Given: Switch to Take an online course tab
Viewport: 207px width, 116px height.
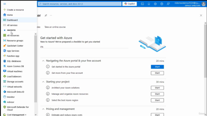Looking at the screenshot, I should pos(55,27).
